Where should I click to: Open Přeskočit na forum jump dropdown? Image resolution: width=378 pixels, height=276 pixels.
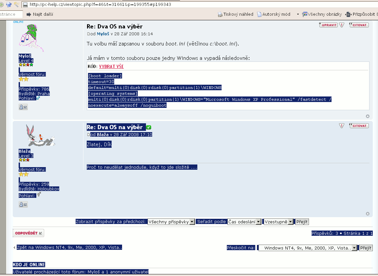click(307, 248)
